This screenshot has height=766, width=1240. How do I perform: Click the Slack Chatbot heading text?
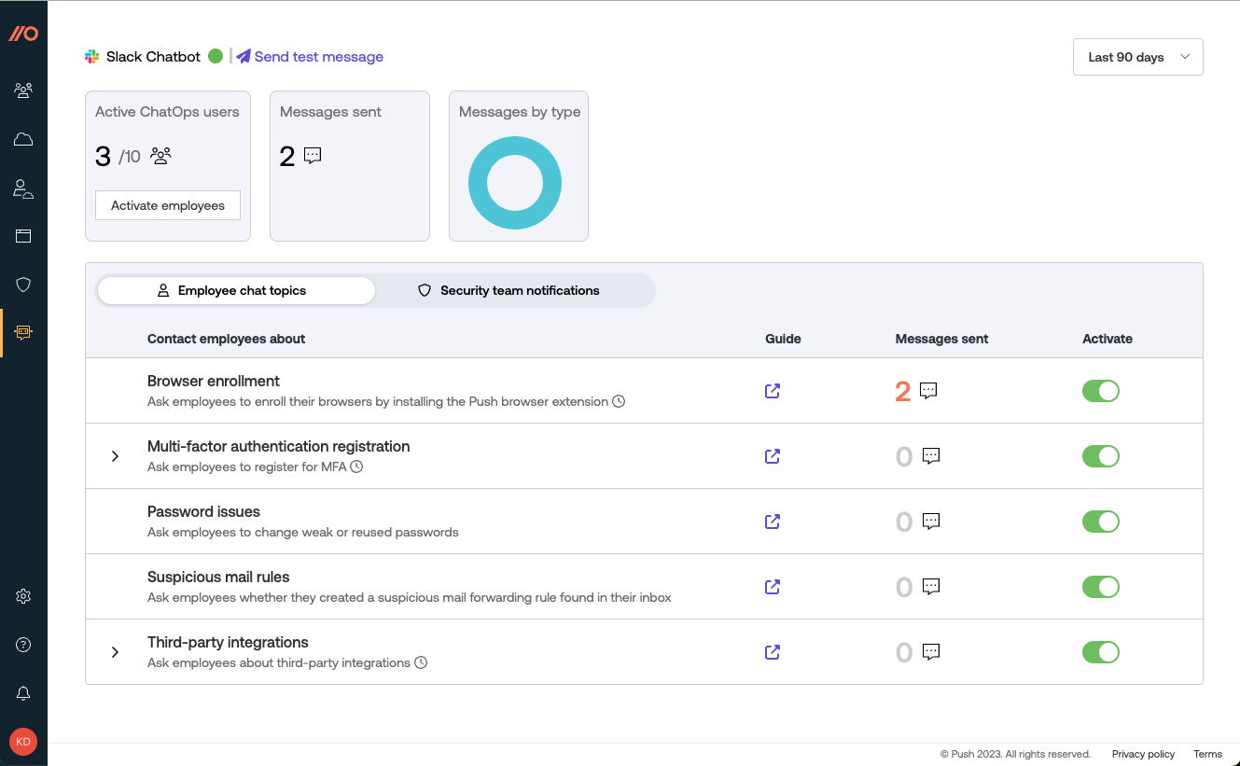pos(153,57)
